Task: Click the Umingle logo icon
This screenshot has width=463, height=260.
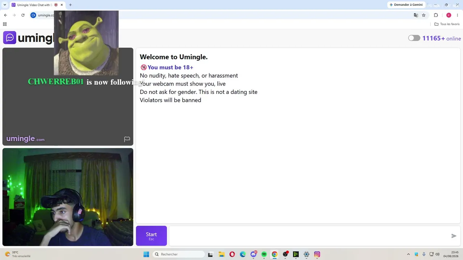Action: click(x=10, y=38)
